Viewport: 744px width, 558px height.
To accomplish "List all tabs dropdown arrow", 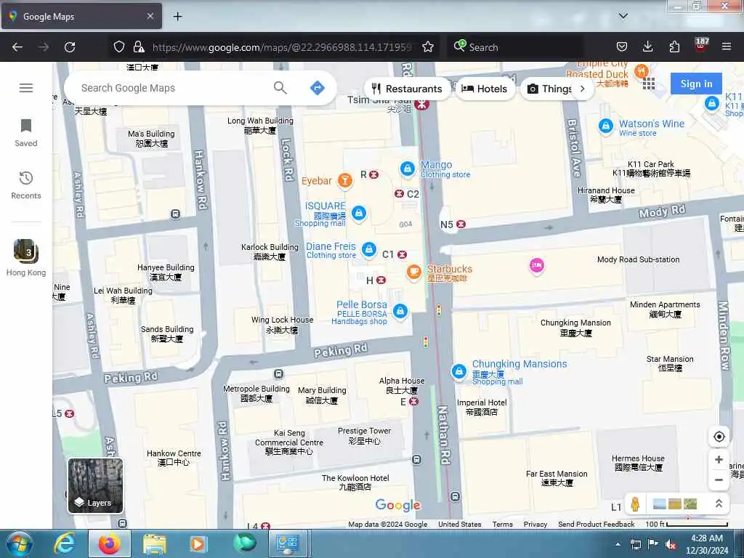I will [623, 16].
